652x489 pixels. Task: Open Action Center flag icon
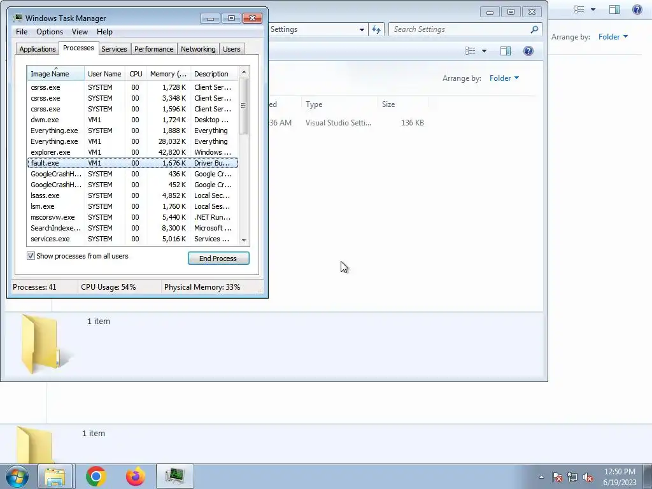[557, 477]
